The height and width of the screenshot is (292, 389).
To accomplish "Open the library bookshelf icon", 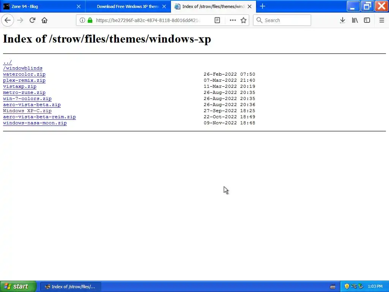I will pyautogui.click(x=355, y=21).
